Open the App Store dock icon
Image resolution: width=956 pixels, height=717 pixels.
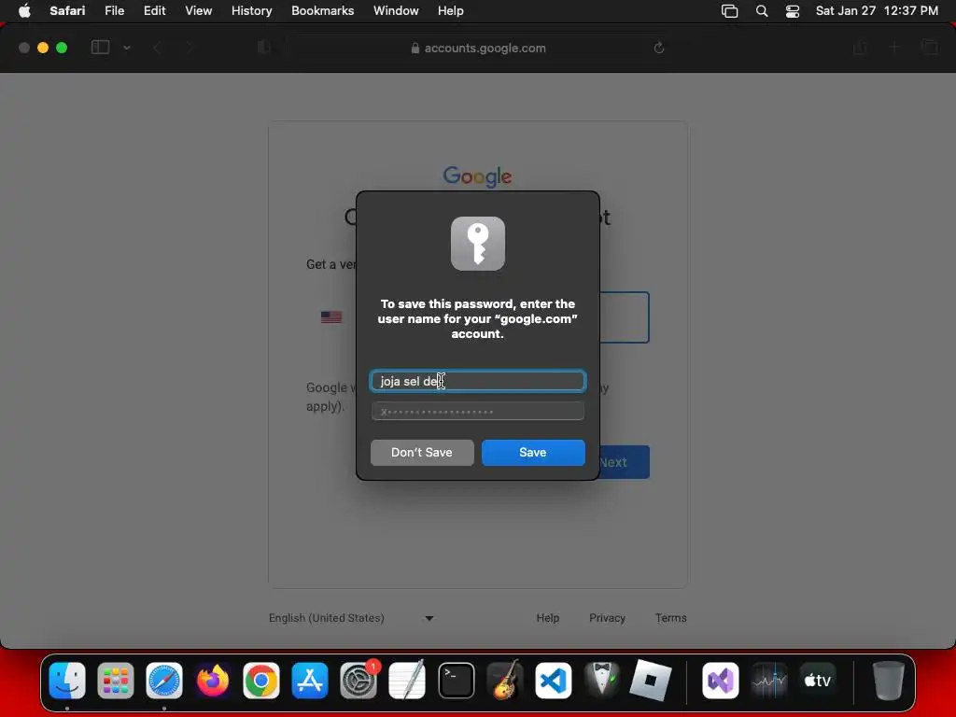point(310,680)
